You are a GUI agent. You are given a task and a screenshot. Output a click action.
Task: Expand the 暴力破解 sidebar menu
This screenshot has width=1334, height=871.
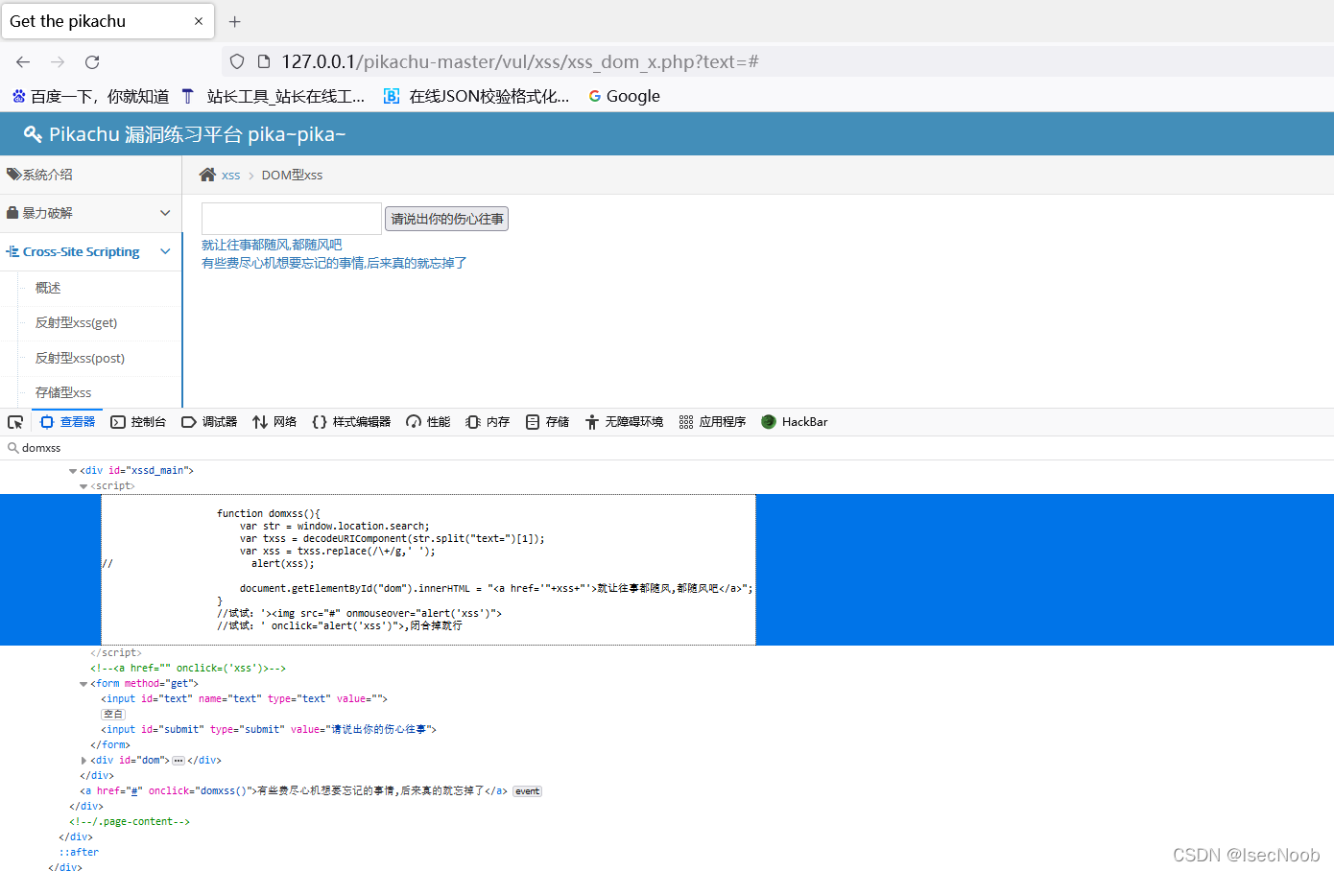[x=90, y=213]
